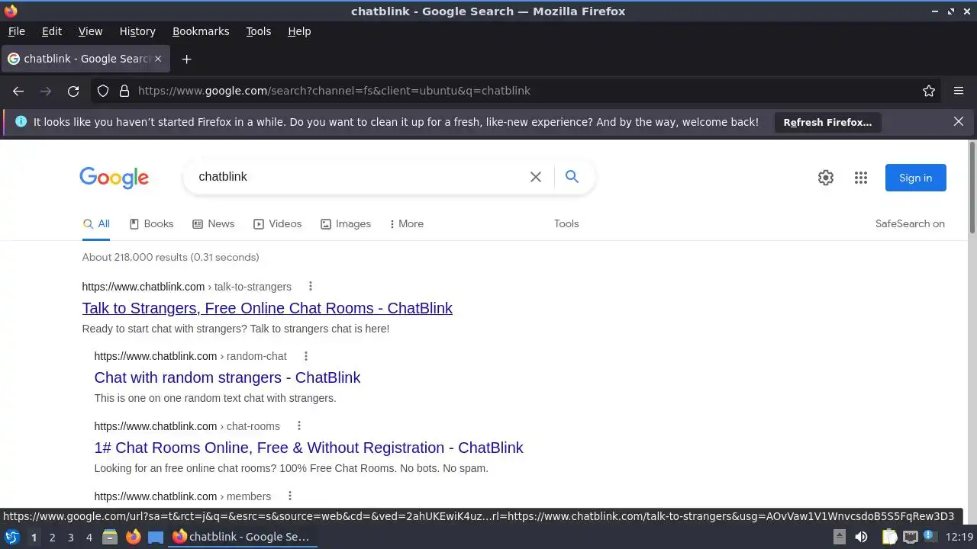Open three-dot options for the members result
This screenshot has width=977, height=549.
tap(289, 496)
